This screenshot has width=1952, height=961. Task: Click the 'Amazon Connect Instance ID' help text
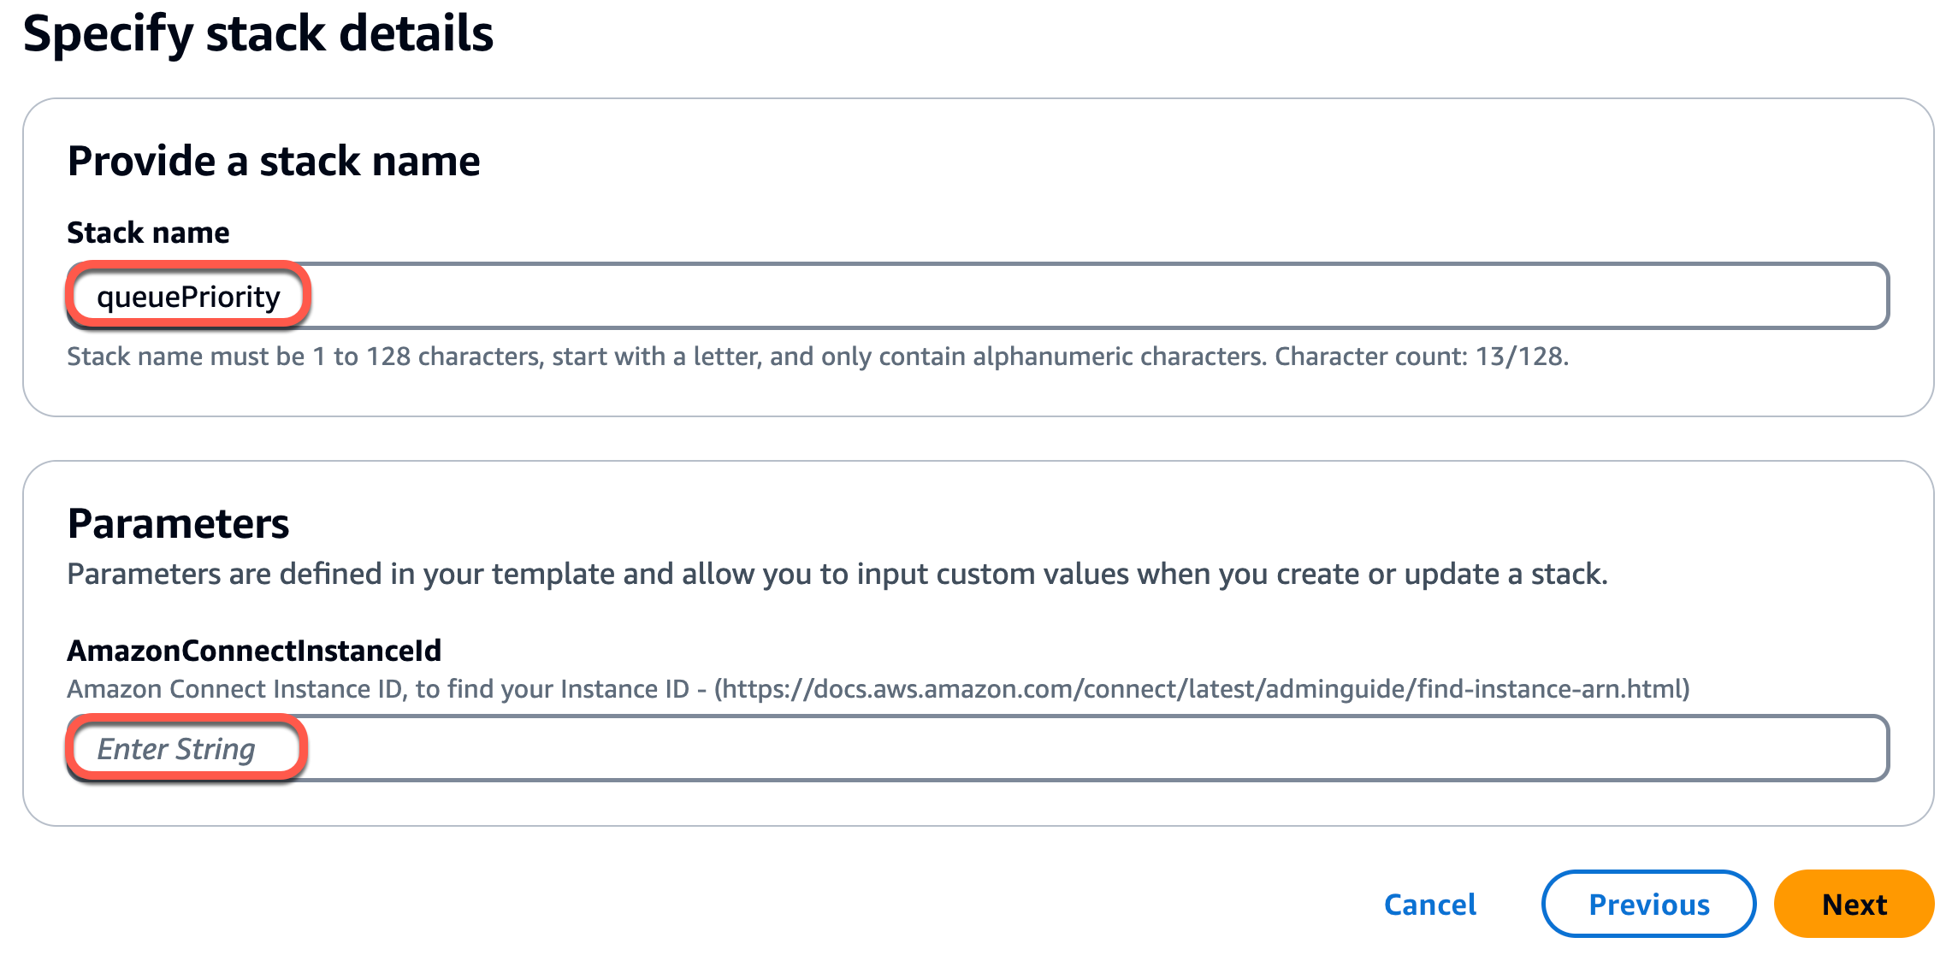[234, 688]
